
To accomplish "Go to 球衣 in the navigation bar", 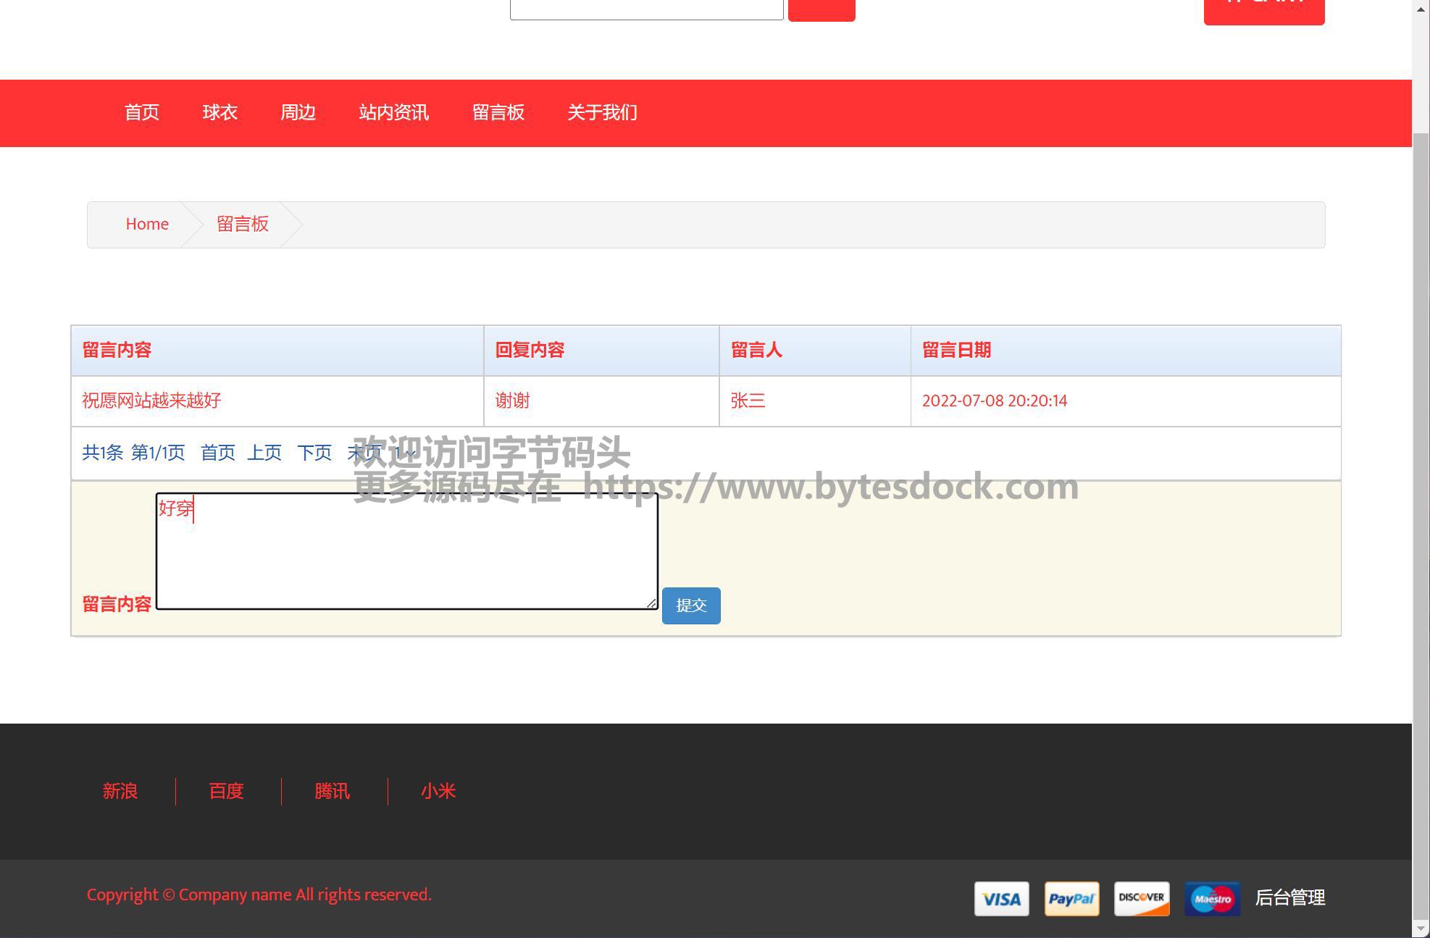I will coord(219,113).
